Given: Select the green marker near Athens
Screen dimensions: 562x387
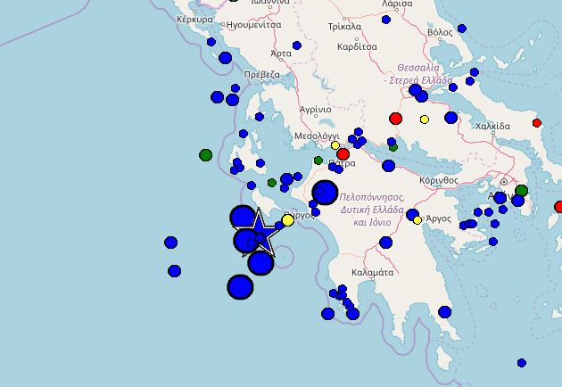Looking at the screenshot, I should (x=522, y=191).
